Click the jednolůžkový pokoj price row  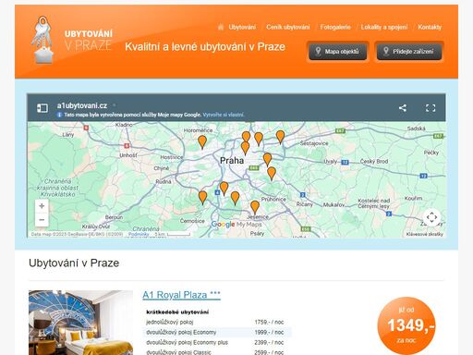point(217,322)
